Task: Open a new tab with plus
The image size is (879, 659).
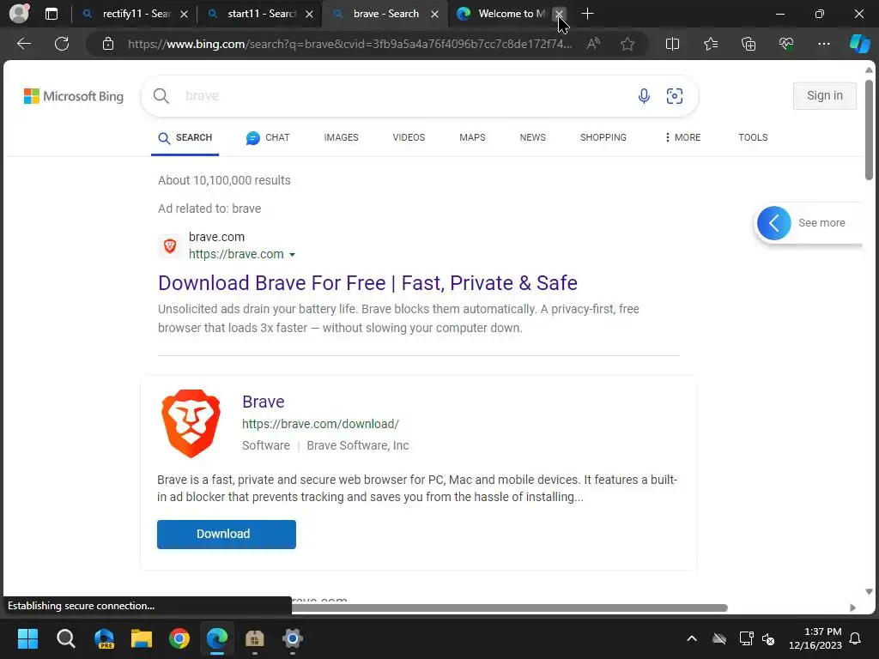Action: point(587,14)
